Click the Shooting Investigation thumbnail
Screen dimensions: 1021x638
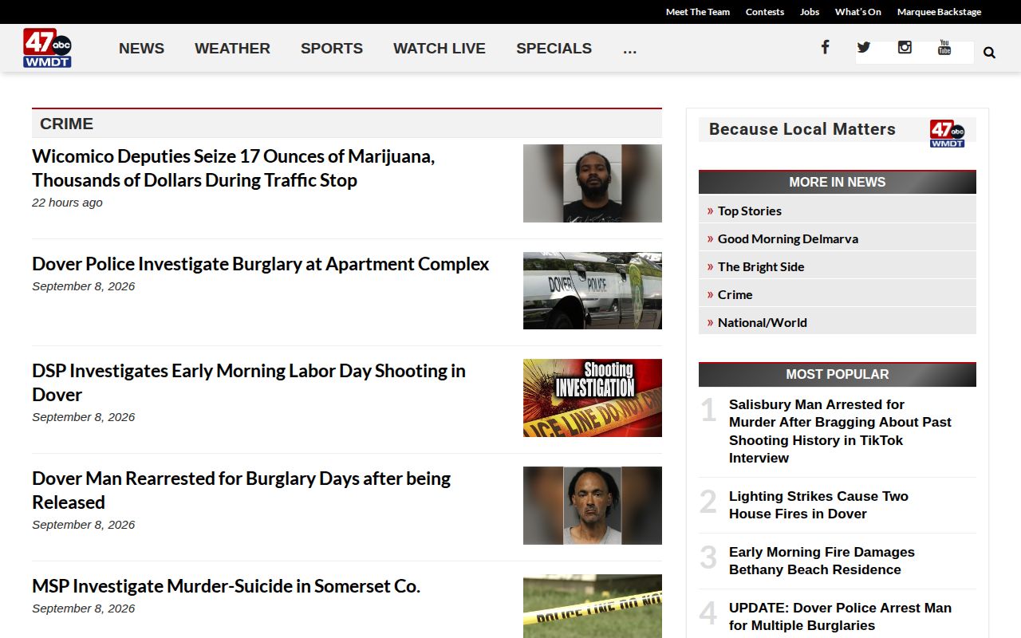(593, 398)
